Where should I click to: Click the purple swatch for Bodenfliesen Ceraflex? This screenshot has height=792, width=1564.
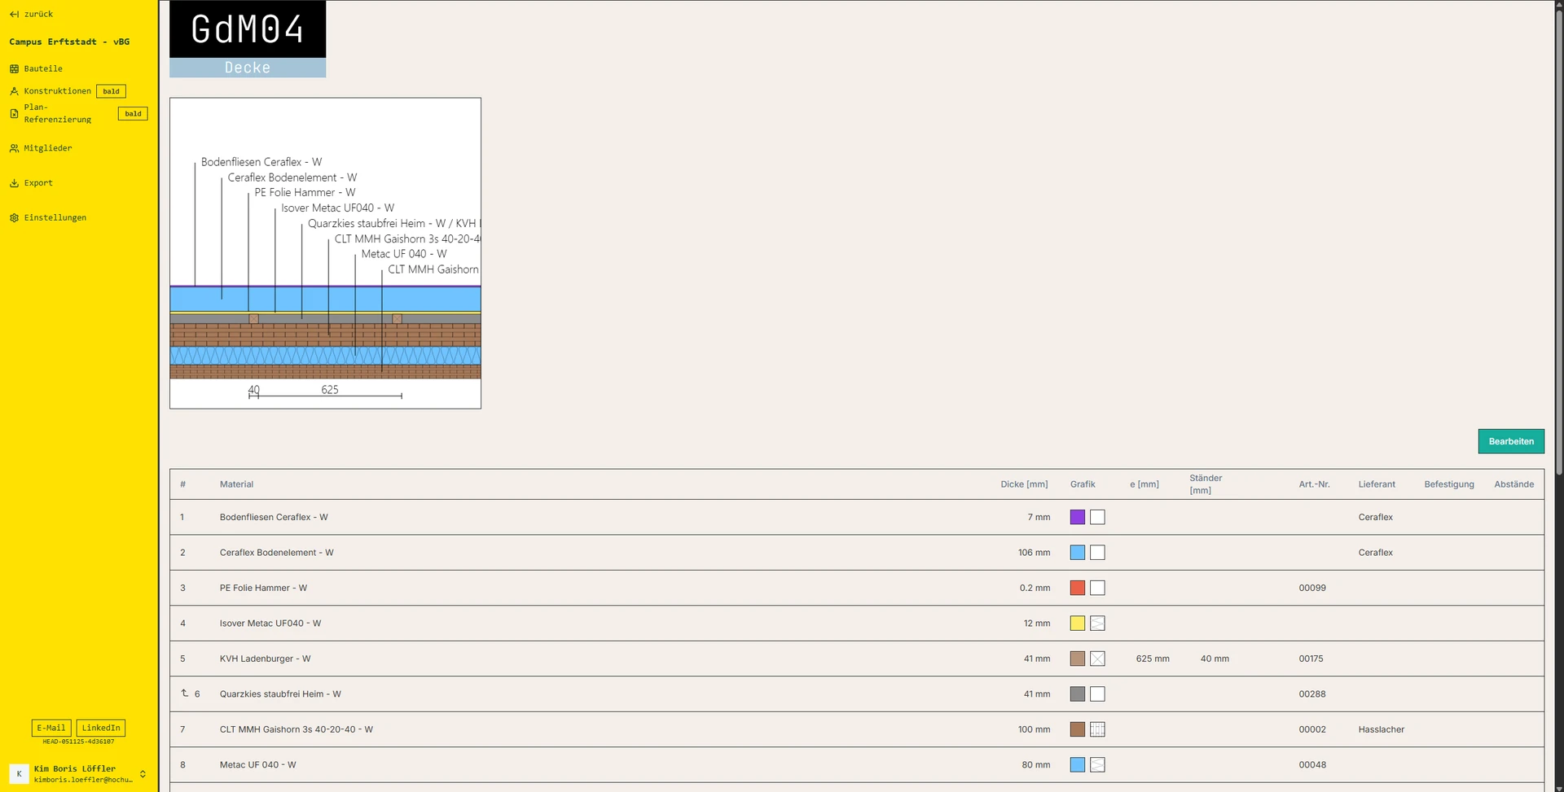pyautogui.click(x=1077, y=517)
